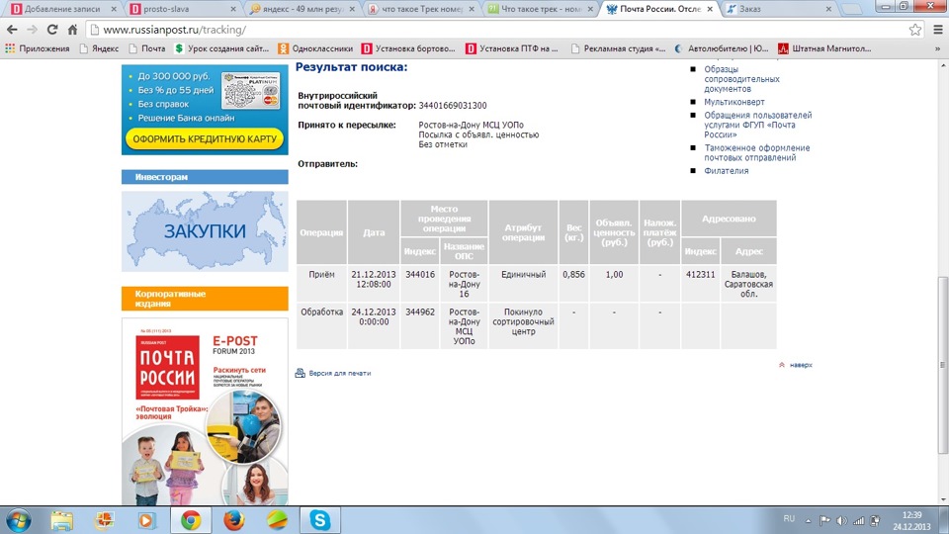Open Урок создания сайт bookmark

(x=221, y=48)
